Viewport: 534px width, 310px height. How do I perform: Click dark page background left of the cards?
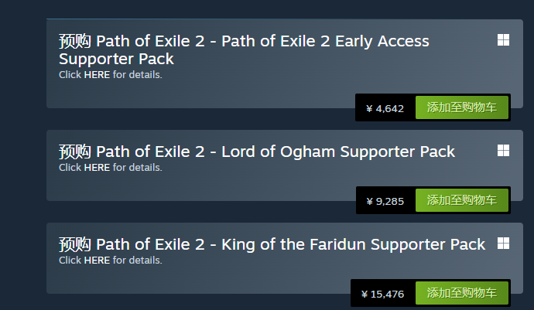tap(22, 155)
